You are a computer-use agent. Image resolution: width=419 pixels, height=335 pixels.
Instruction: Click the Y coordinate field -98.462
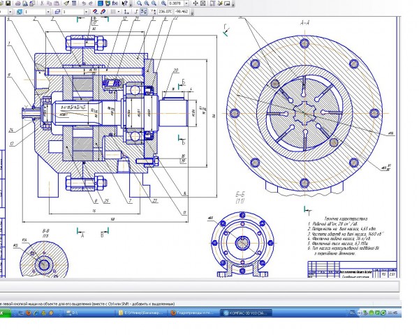[x=182, y=12]
